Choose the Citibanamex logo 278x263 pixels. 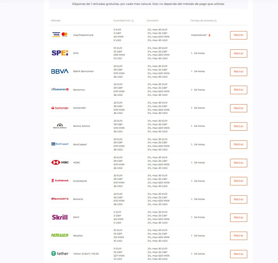(x=60, y=89)
